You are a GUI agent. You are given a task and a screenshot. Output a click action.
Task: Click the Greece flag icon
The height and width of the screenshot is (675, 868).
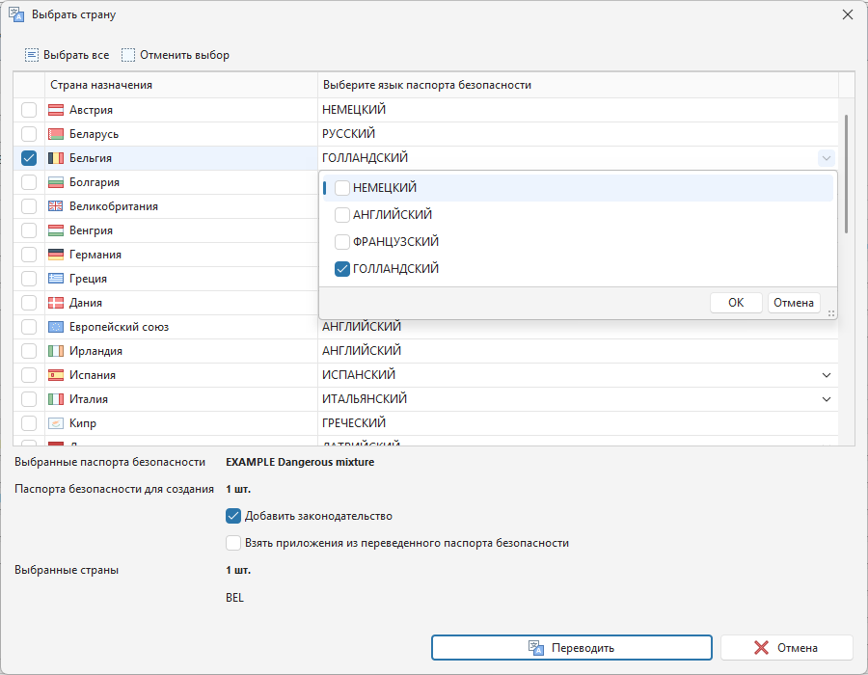[56, 279]
